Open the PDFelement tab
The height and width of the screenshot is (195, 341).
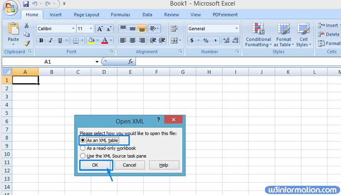point(225,15)
